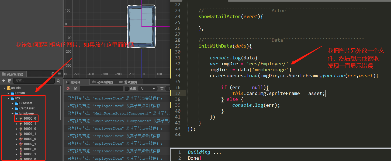Click the asset search input field
Viewport: 391px width, 161px height.
[x=34, y=81]
